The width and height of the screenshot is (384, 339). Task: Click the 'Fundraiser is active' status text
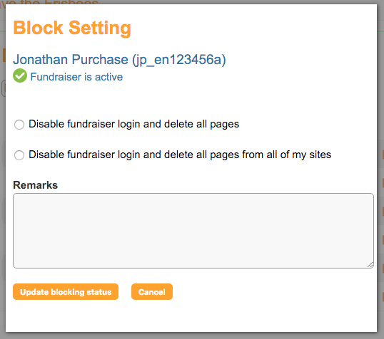(76, 77)
